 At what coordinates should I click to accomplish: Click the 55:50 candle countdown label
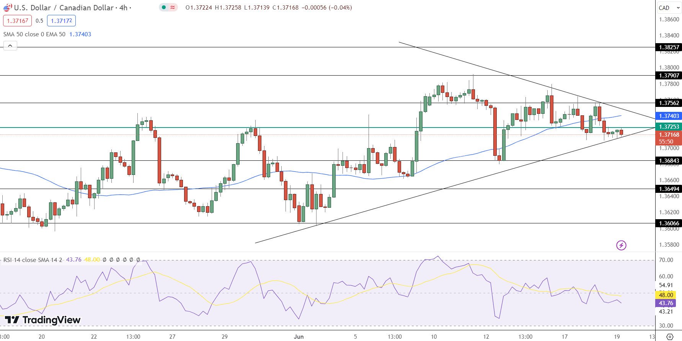click(x=666, y=142)
